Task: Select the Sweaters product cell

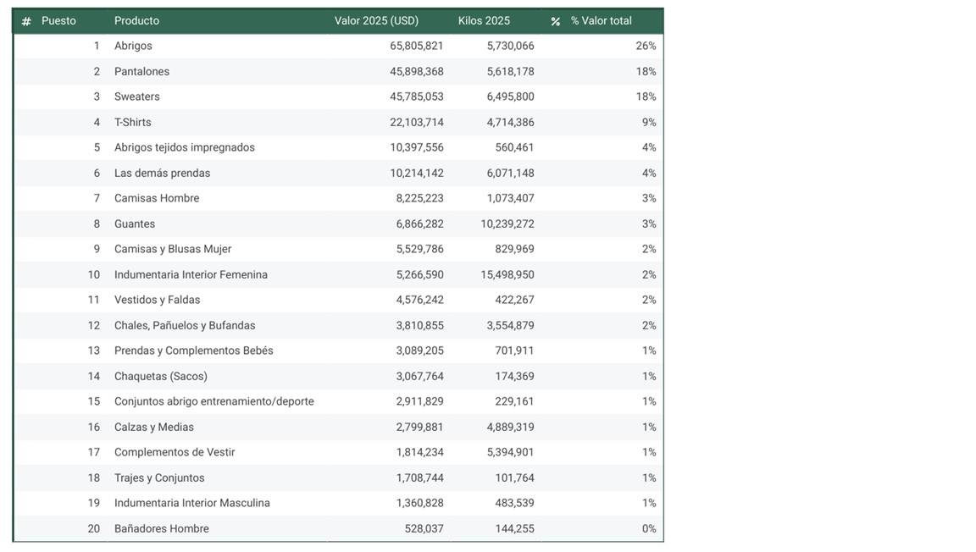Action: 137,97
